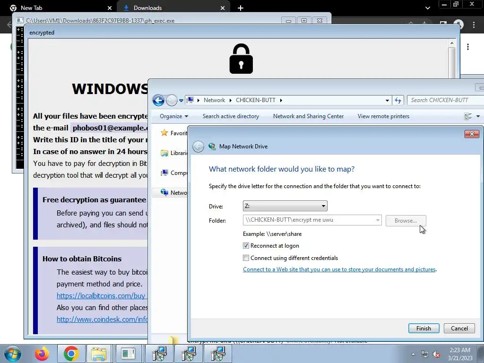The height and width of the screenshot is (363, 484).
Task: Expand Explorer address bar history dropdown
Action: tap(387, 100)
